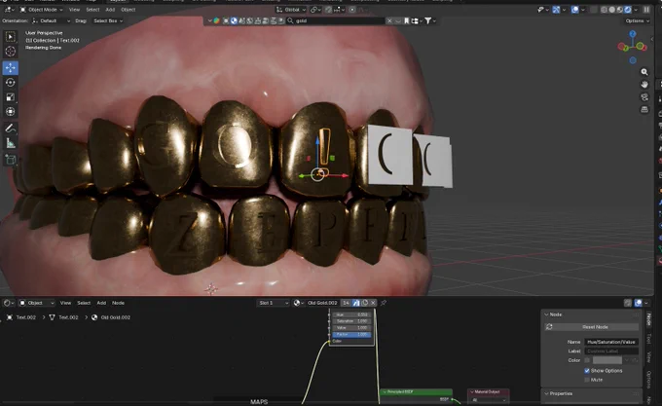Click the navigation gizmo Z axis
The width and height of the screenshot is (662, 406).
632,33
